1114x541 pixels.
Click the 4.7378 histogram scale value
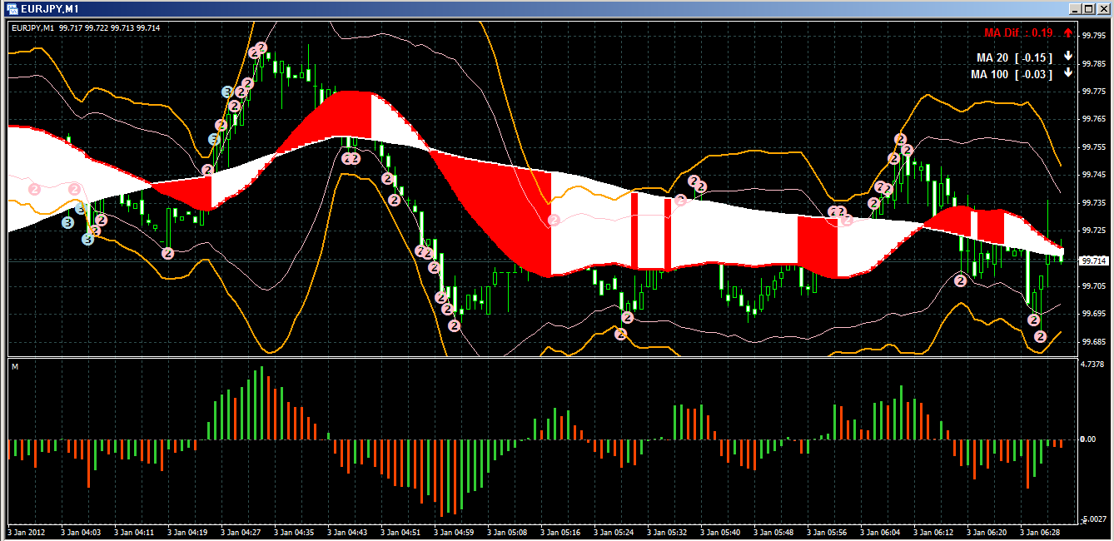pos(1093,365)
